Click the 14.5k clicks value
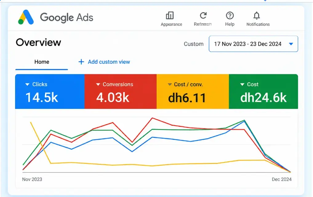Image resolution: width=313 pixels, height=197 pixels. pos(42,98)
